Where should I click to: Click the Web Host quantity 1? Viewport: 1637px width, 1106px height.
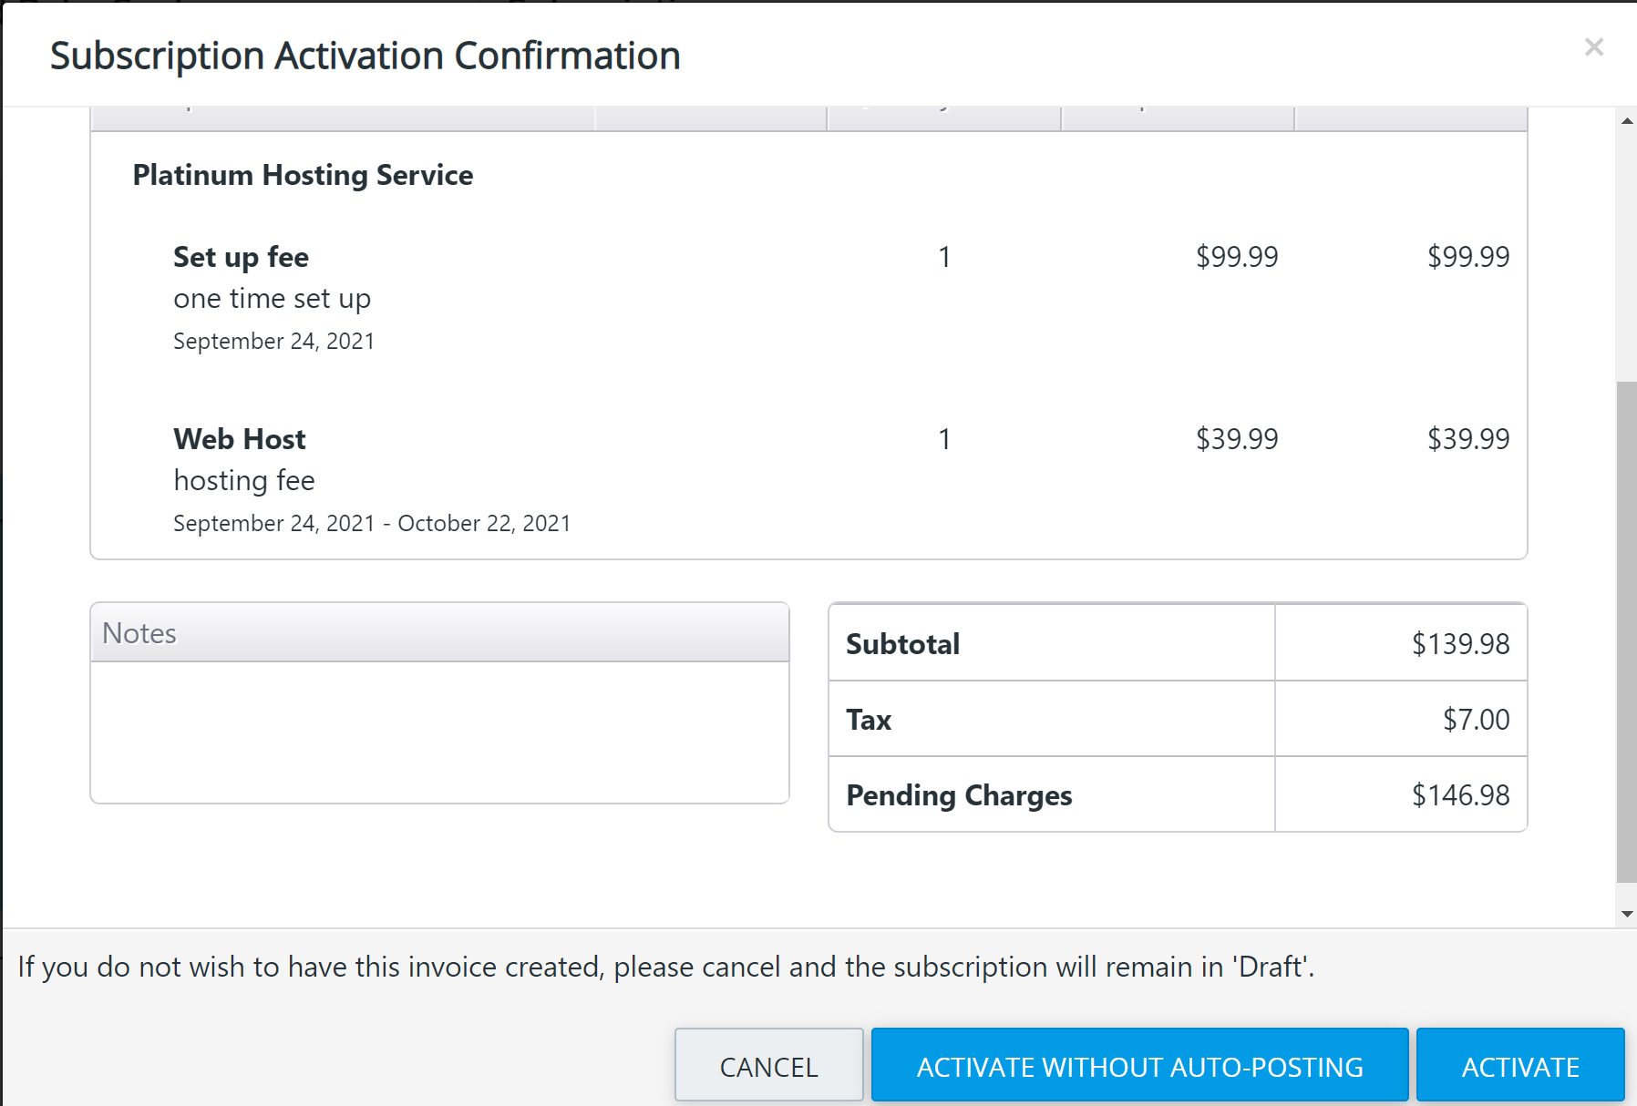[944, 439]
